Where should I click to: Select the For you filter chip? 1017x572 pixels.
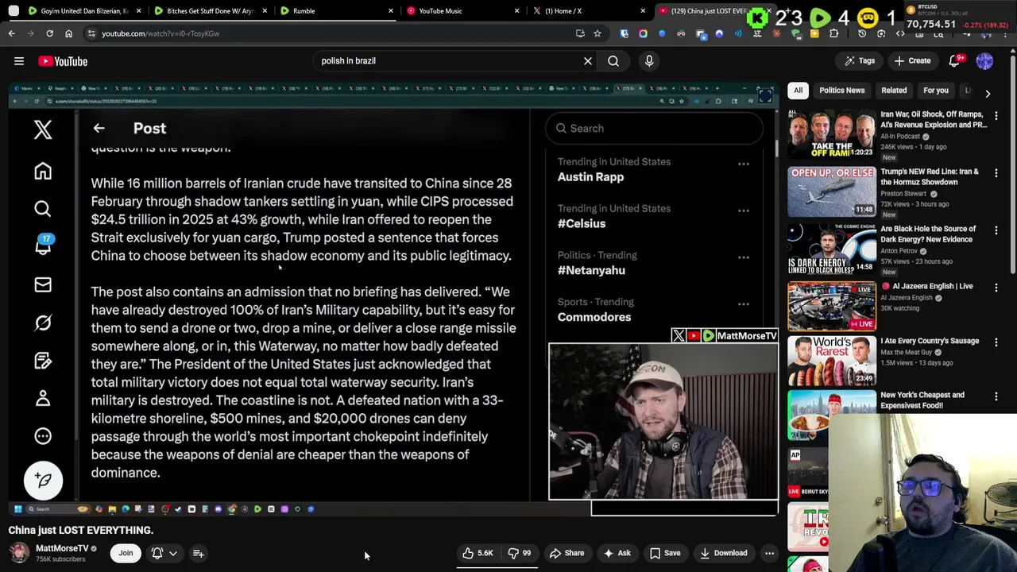pos(936,91)
